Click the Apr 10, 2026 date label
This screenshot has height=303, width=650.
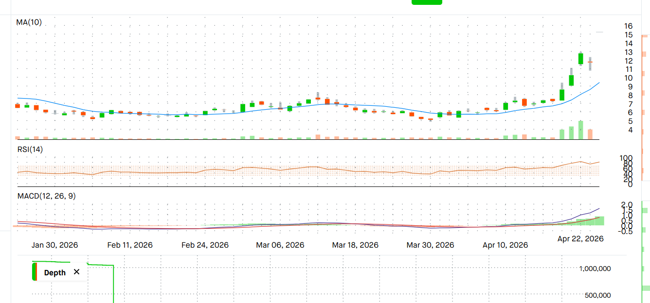pyautogui.click(x=505, y=245)
